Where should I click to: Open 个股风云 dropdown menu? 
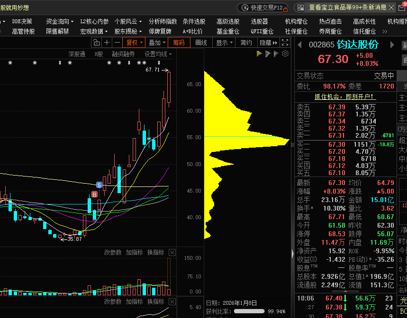click(x=128, y=21)
